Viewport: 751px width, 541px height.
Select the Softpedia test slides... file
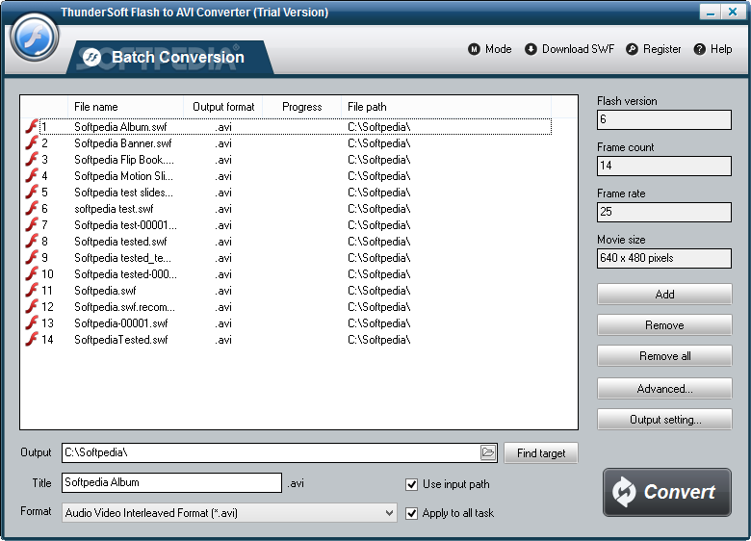click(x=123, y=192)
